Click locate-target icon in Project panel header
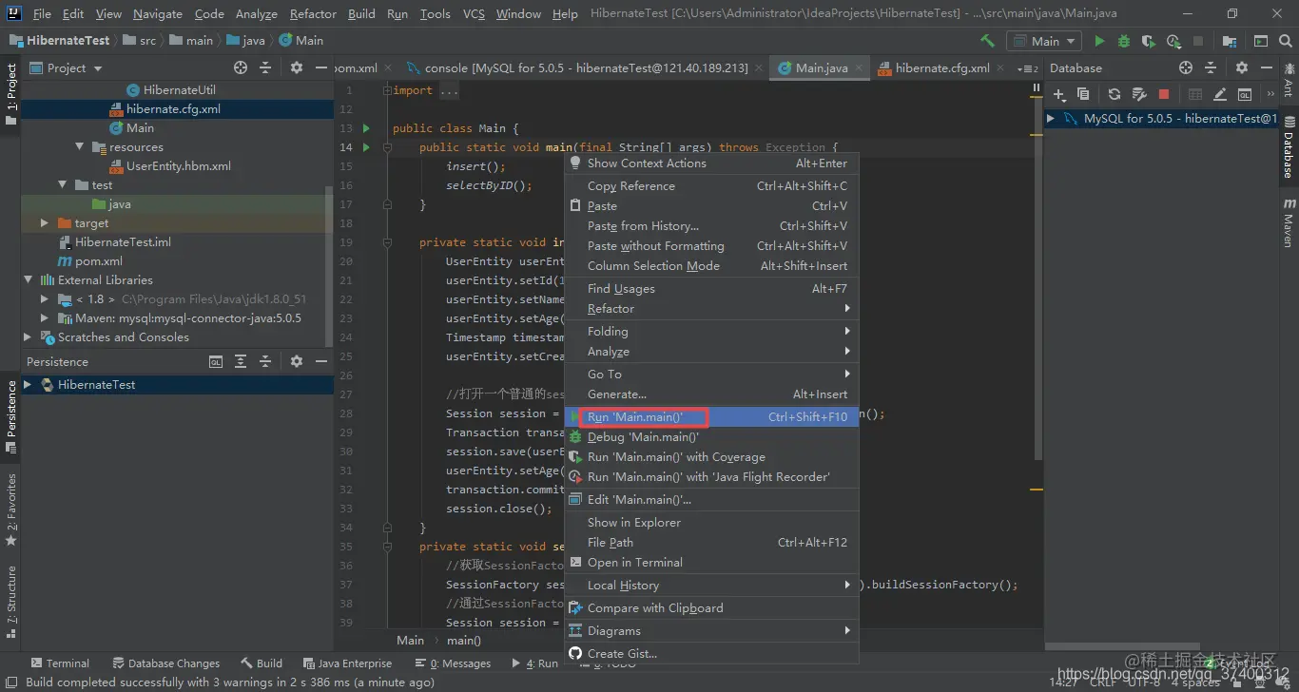1299x692 pixels. coord(241,67)
